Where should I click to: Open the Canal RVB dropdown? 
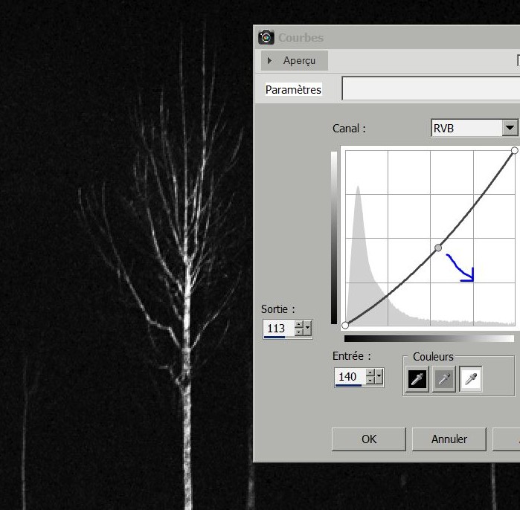click(x=510, y=129)
